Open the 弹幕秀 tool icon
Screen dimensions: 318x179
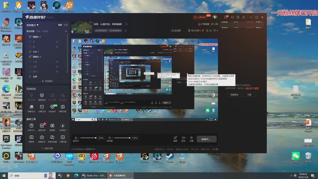[31, 137]
